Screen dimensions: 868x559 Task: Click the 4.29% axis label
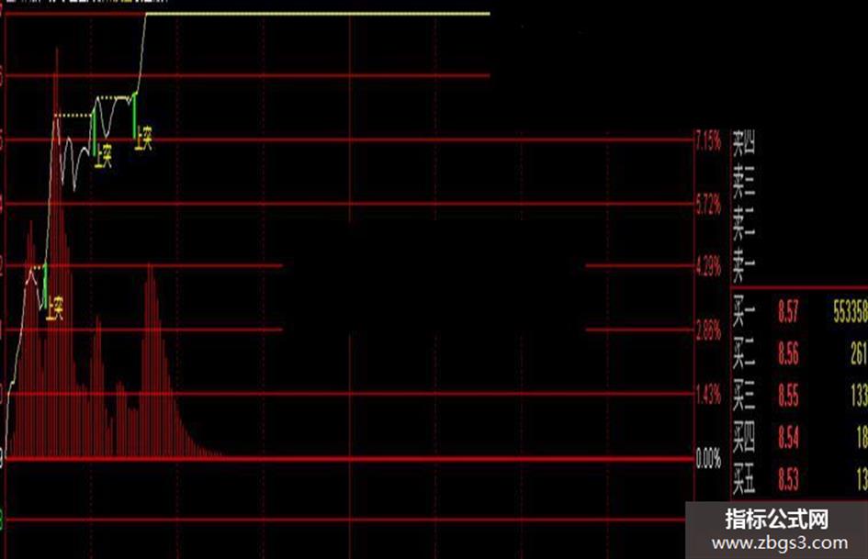tap(708, 268)
